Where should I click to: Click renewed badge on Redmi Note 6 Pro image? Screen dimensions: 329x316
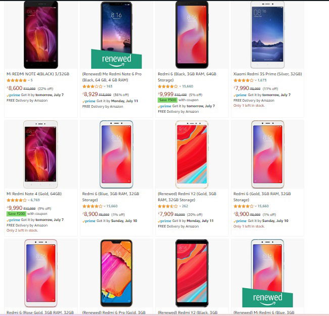[x=109, y=59]
